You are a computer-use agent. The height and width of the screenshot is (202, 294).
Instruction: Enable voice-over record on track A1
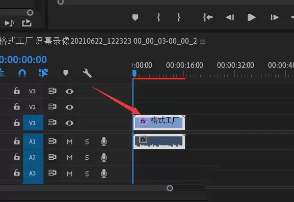[104, 141]
